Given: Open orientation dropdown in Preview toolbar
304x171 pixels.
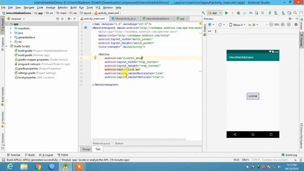Looking at the screenshot, I should coord(221,25).
